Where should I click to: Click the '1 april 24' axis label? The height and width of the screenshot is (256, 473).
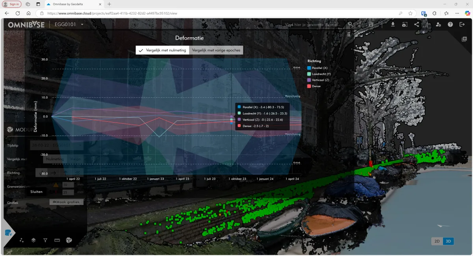click(x=292, y=179)
